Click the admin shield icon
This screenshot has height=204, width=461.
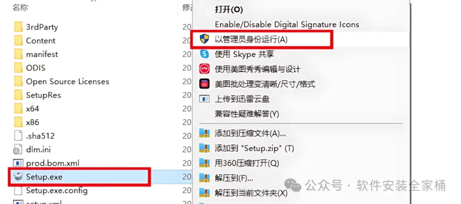pyautogui.click(x=204, y=39)
